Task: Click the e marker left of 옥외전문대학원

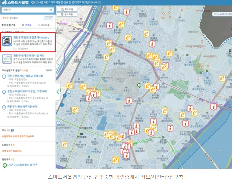Action: coord(222,78)
